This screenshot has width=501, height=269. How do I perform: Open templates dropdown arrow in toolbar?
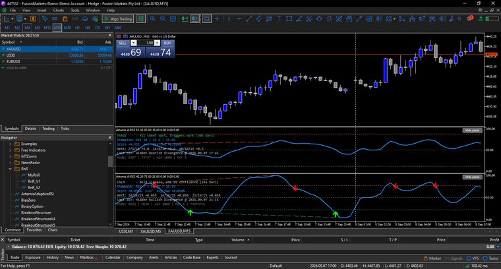(x=25, y=19)
